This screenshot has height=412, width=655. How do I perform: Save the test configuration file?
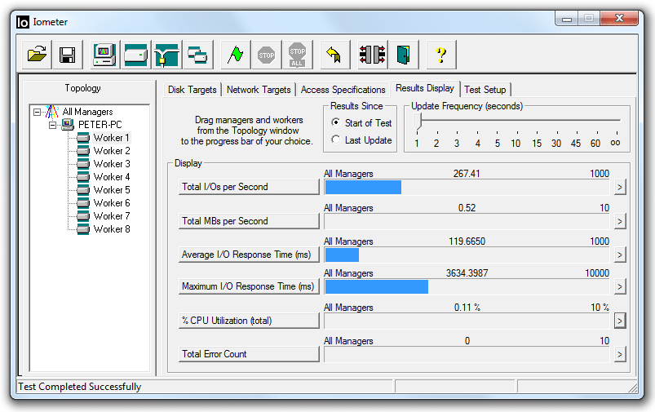(x=67, y=55)
